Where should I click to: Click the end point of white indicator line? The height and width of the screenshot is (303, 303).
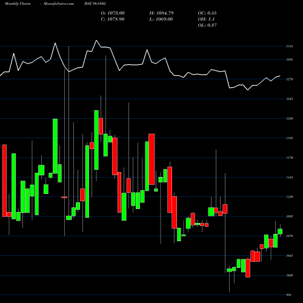pos(280,76)
